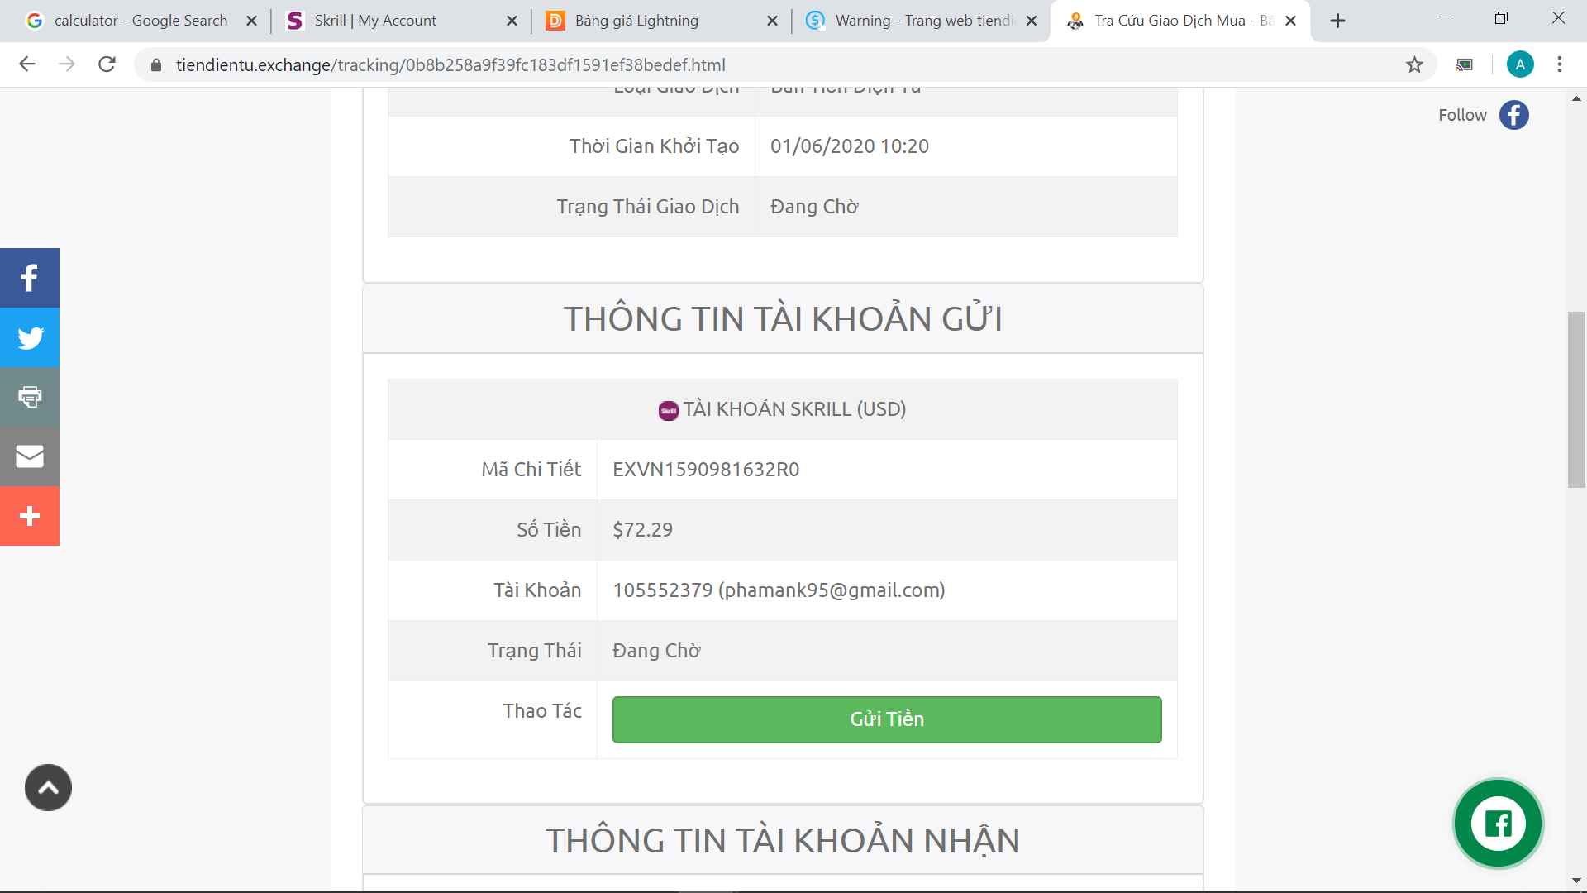This screenshot has height=893, width=1587.
Task: Click the print sidebar icon
Action: tap(30, 397)
